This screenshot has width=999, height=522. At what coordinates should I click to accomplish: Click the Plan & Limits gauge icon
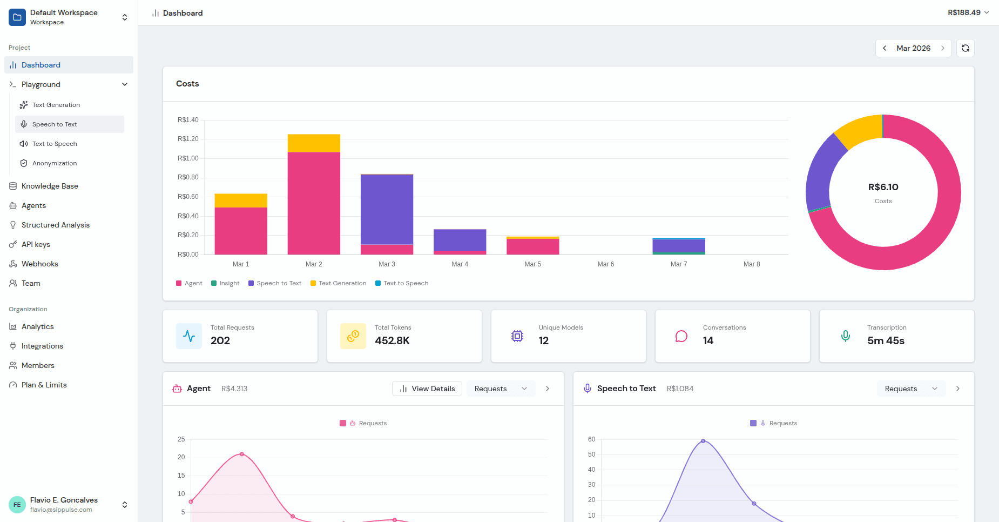tap(13, 385)
